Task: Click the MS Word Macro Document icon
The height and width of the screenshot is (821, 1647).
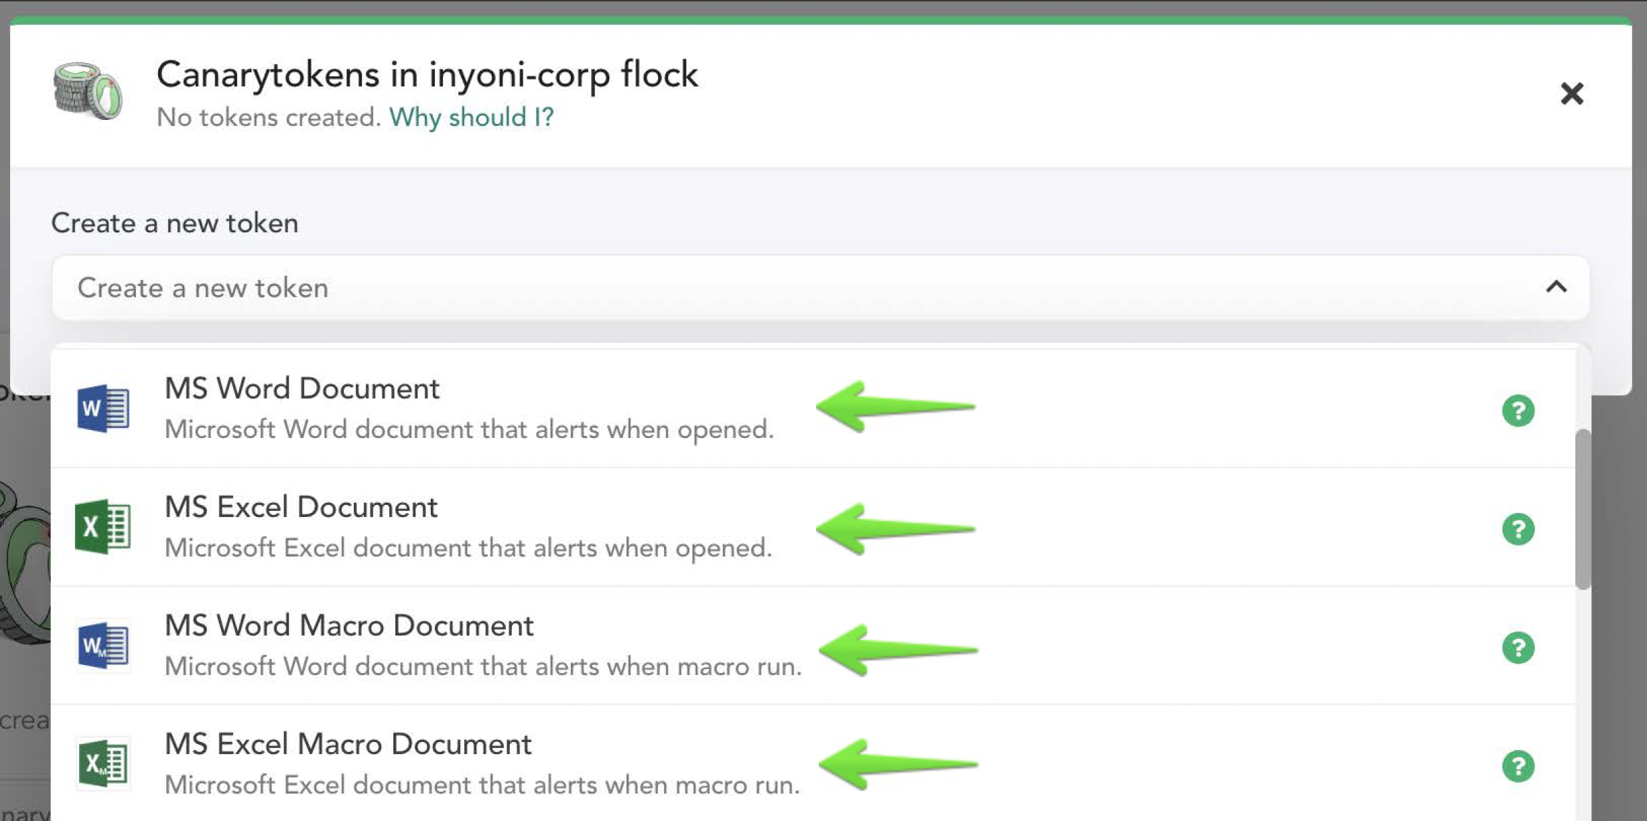Action: pos(103,646)
